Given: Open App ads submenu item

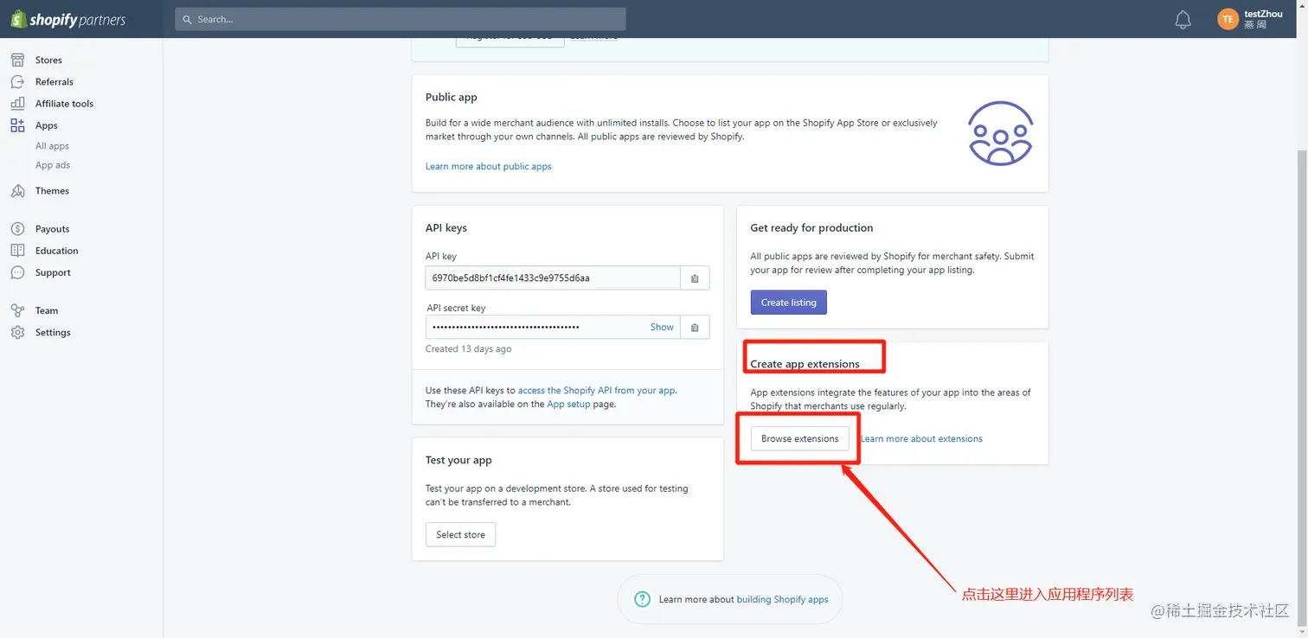Looking at the screenshot, I should tap(53, 165).
